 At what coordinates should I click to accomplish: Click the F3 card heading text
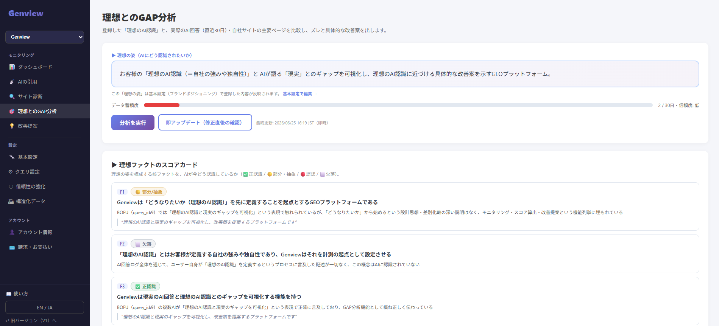click(209, 297)
